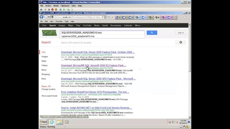Screen dimensions: 230x129
Task: Click the Stop (X) icon beside address bar
Action: pyautogui.click(x=112, y=17)
